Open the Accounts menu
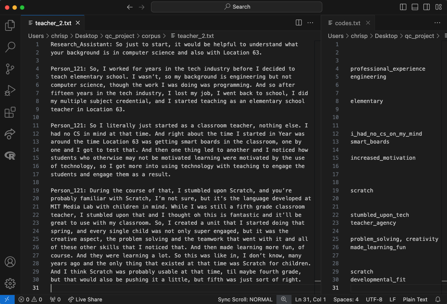 (10, 262)
